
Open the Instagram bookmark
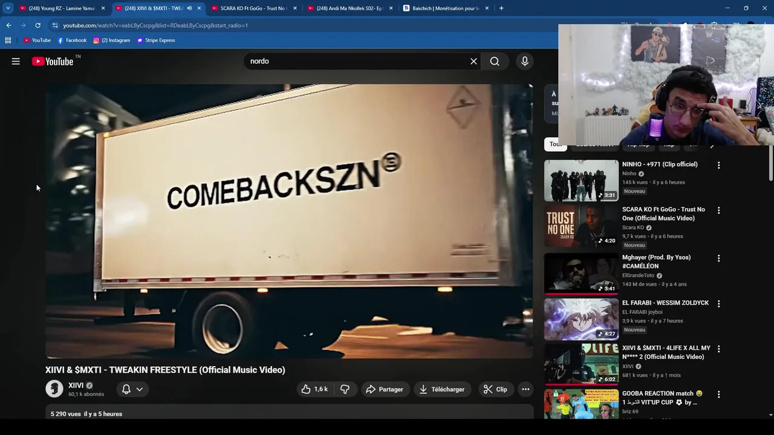tap(112, 40)
